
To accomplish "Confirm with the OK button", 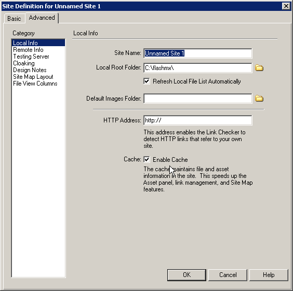I will (187, 275).
